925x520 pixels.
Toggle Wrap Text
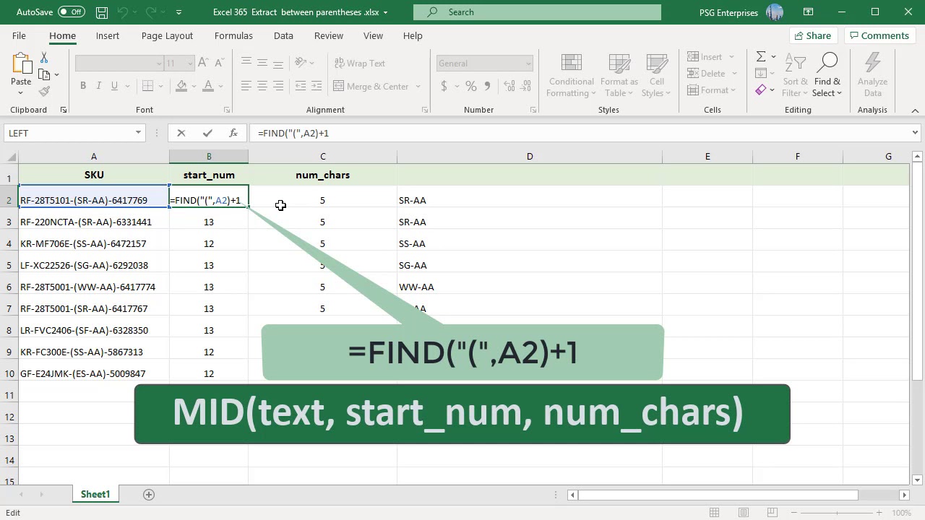(x=359, y=63)
